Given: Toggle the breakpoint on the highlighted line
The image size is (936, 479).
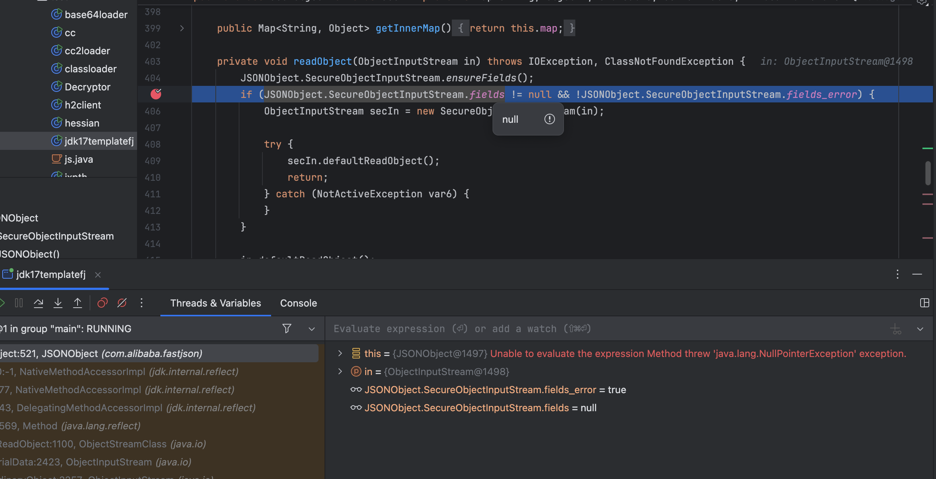Looking at the screenshot, I should 156,94.
